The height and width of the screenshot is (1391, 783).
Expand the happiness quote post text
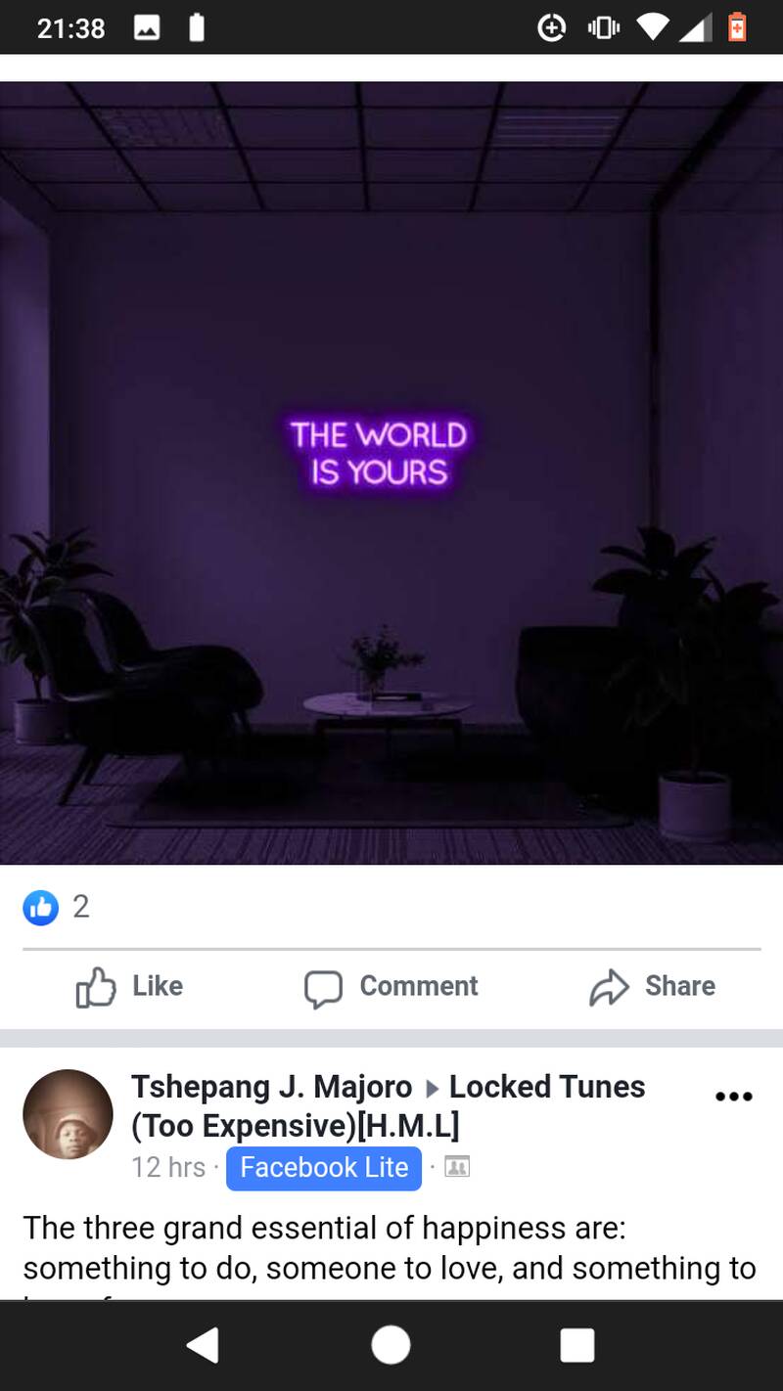390,1252
